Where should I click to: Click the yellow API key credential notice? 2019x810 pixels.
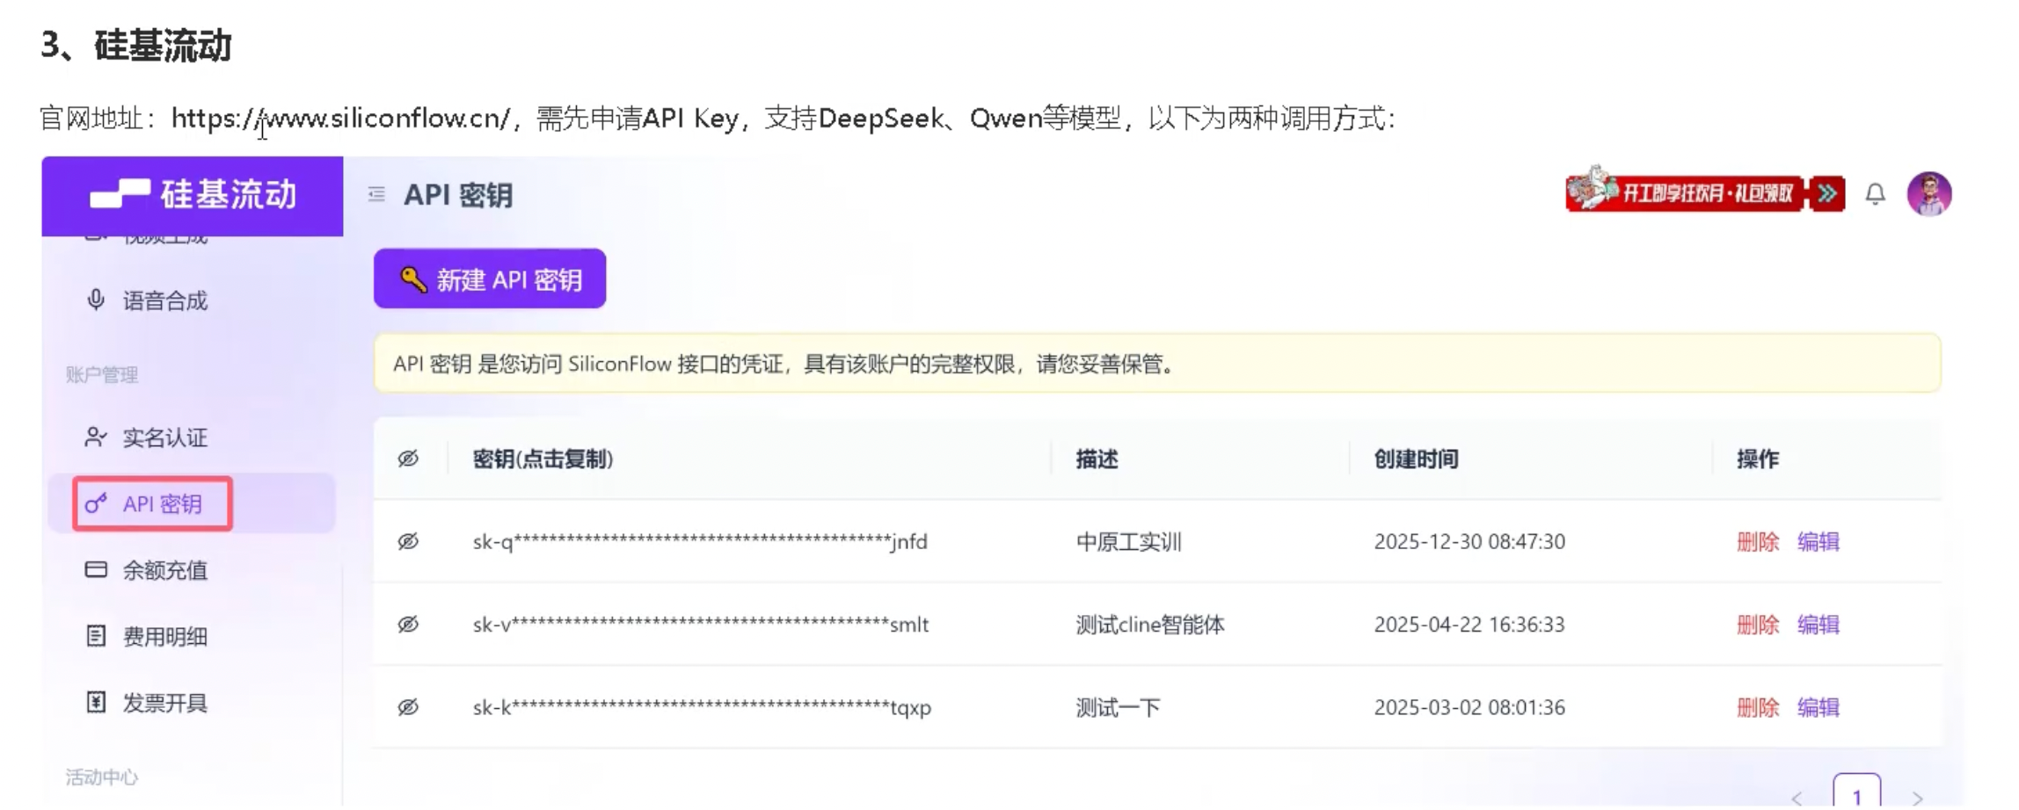tap(1157, 363)
